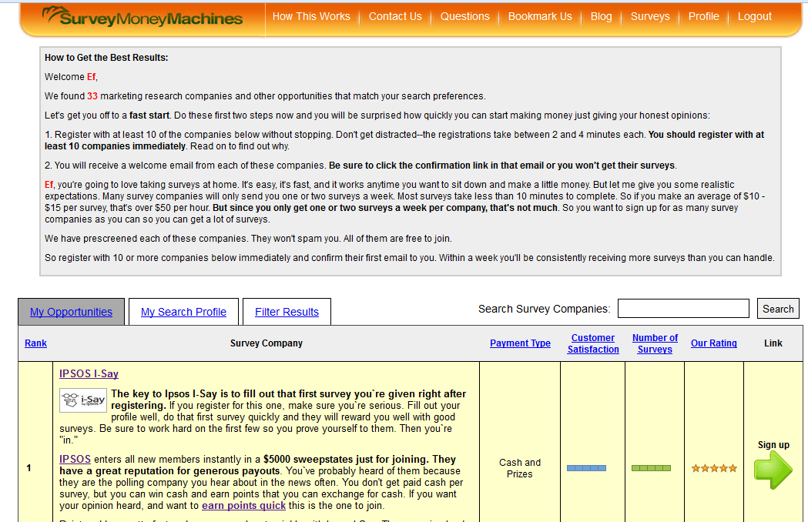Click the i-Say logo thumbnail

pyautogui.click(x=83, y=400)
